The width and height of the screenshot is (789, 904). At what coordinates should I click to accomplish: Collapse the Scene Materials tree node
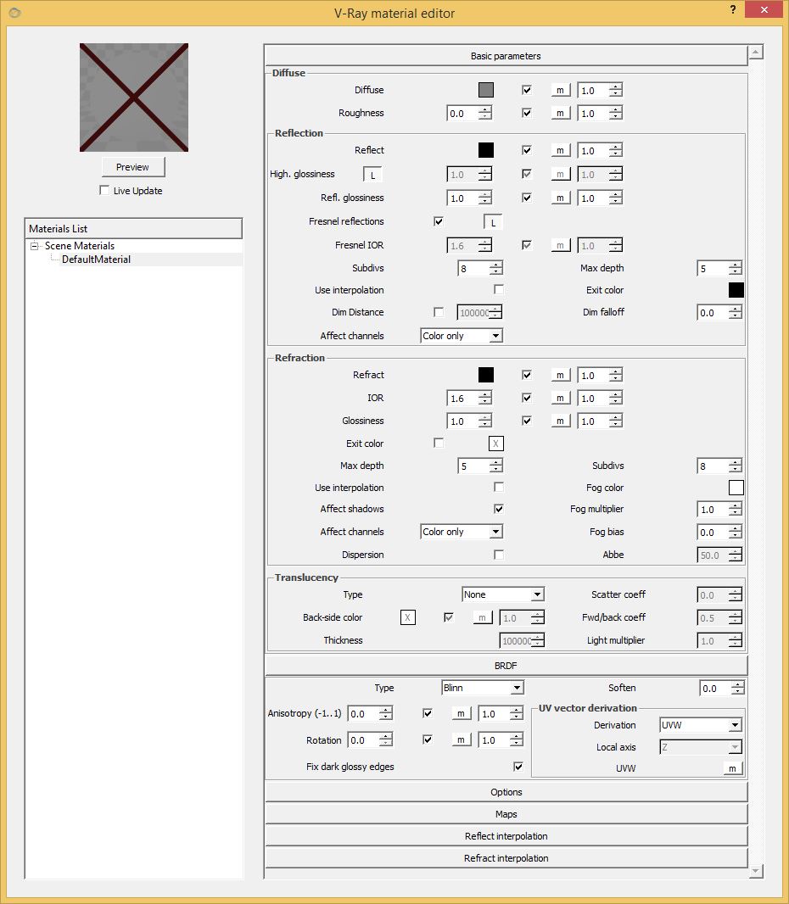pyautogui.click(x=35, y=246)
